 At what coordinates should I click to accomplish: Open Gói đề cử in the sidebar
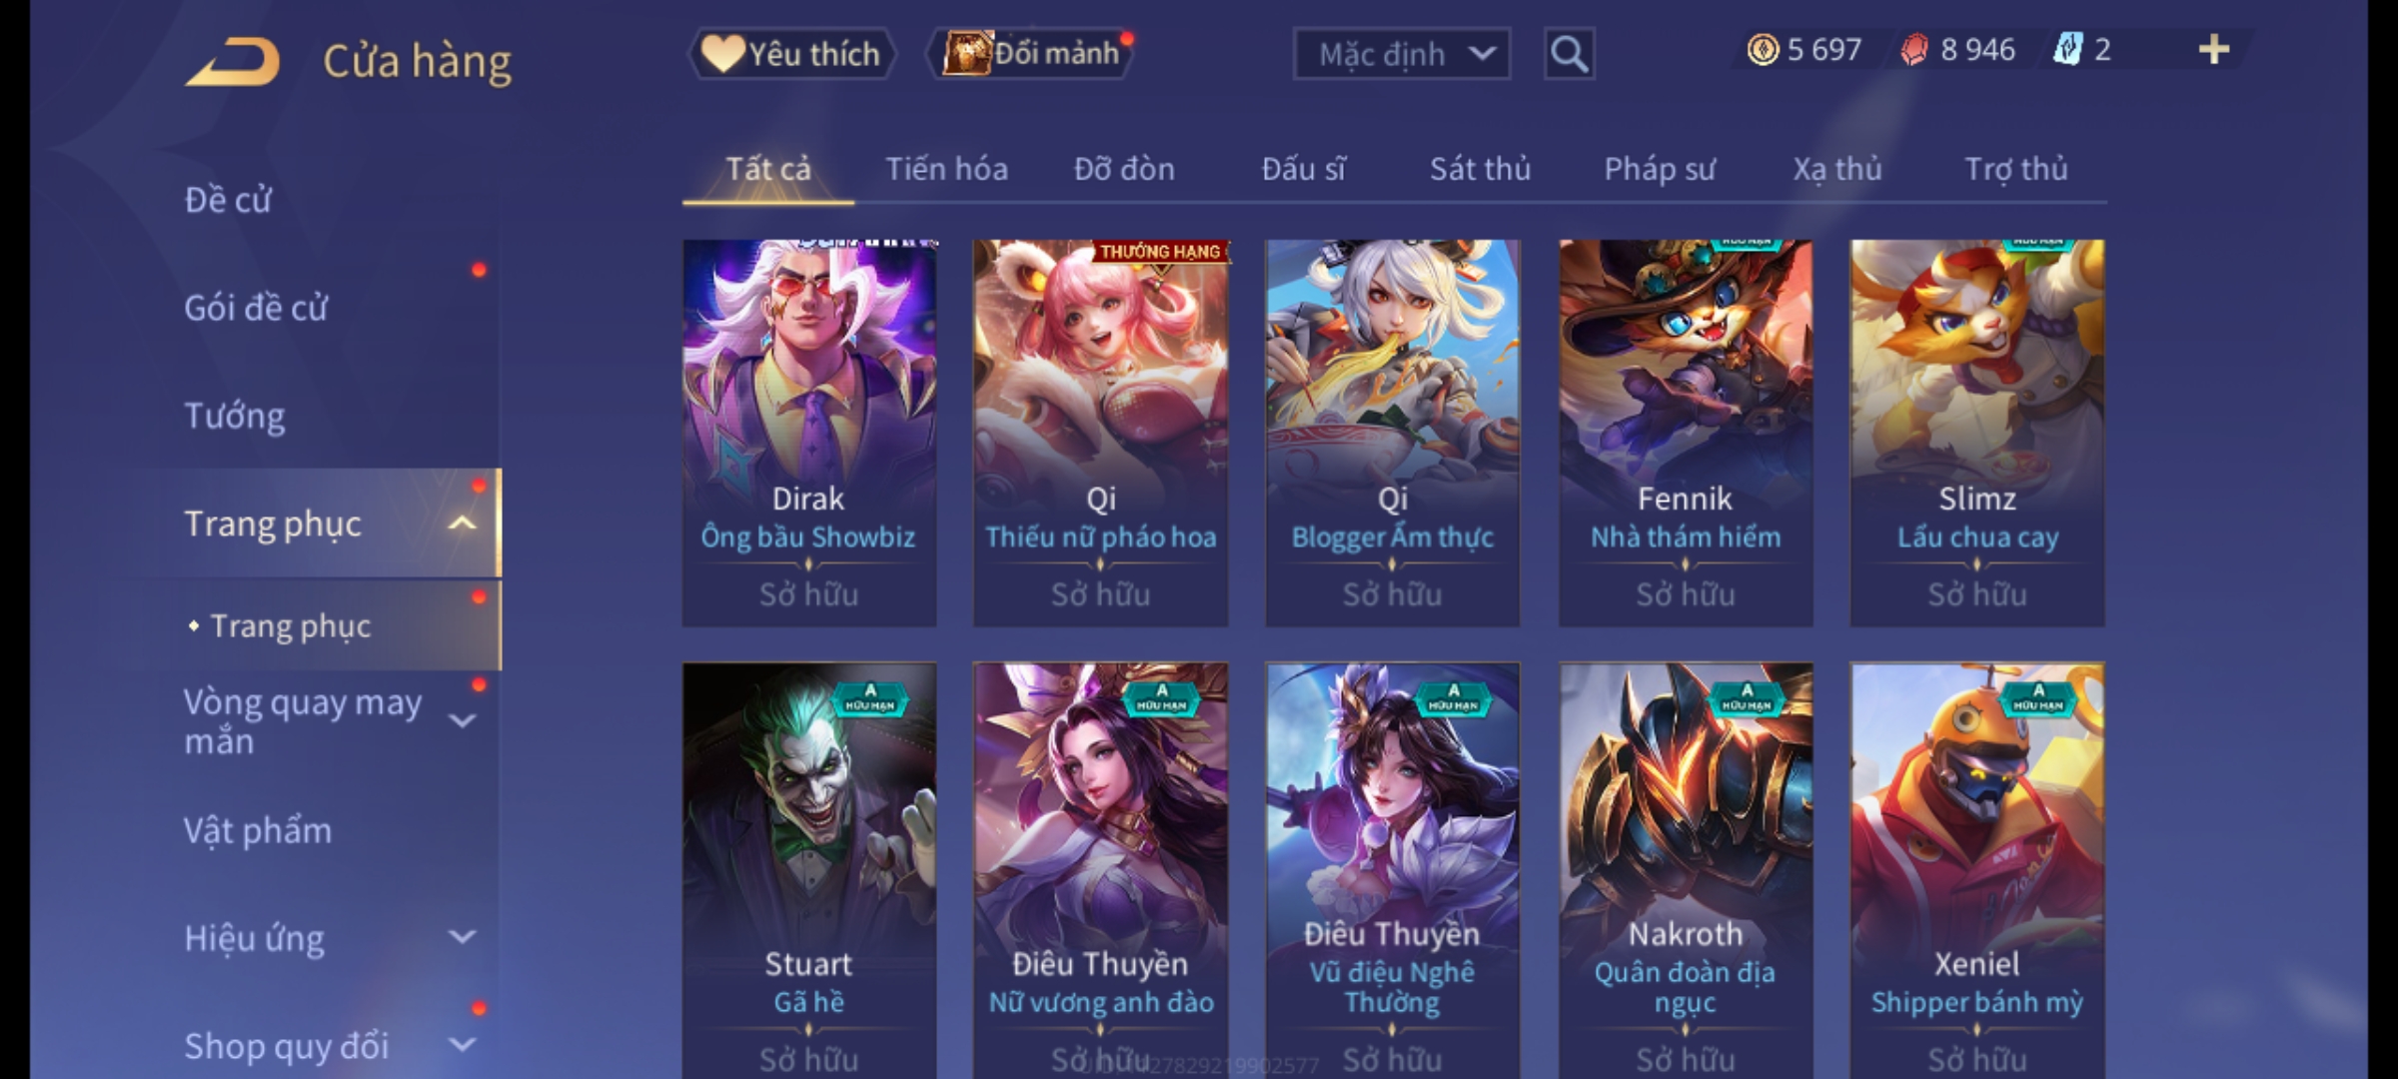click(x=256, y=308)
